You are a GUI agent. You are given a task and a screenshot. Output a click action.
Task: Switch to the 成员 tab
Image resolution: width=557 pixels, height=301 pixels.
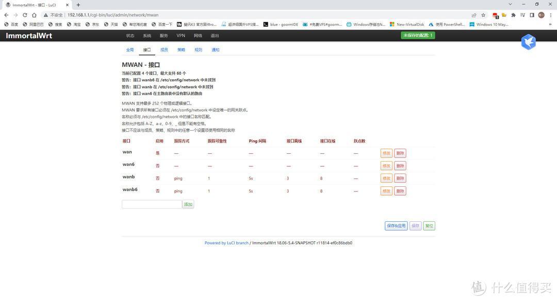tap(164, 49)
